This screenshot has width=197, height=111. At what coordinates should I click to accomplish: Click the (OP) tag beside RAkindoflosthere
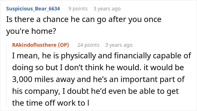tap(63, 45)
